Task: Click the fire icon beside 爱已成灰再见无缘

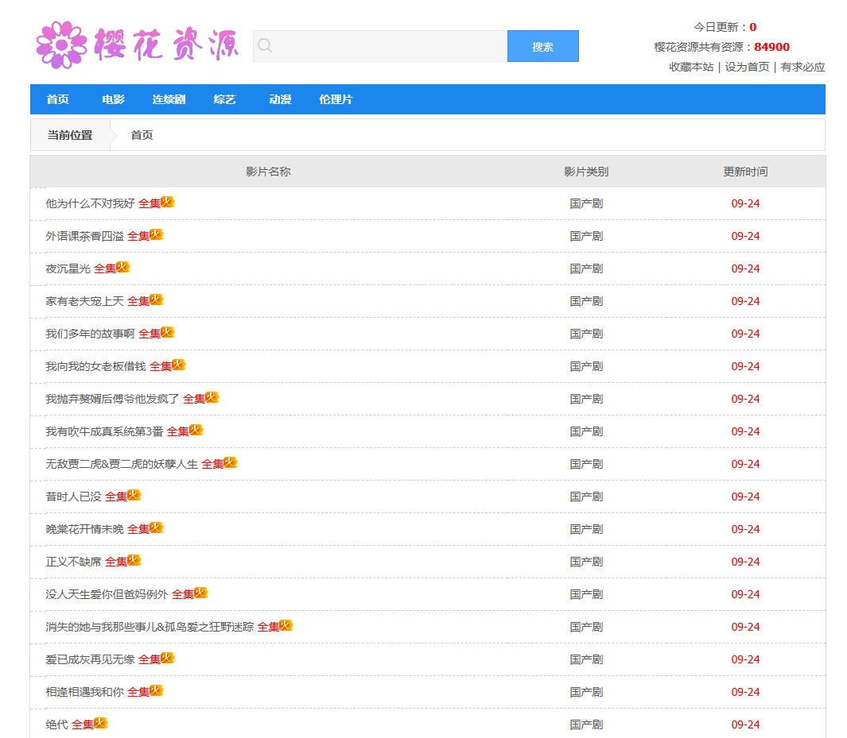Action: tap(168, 656)
